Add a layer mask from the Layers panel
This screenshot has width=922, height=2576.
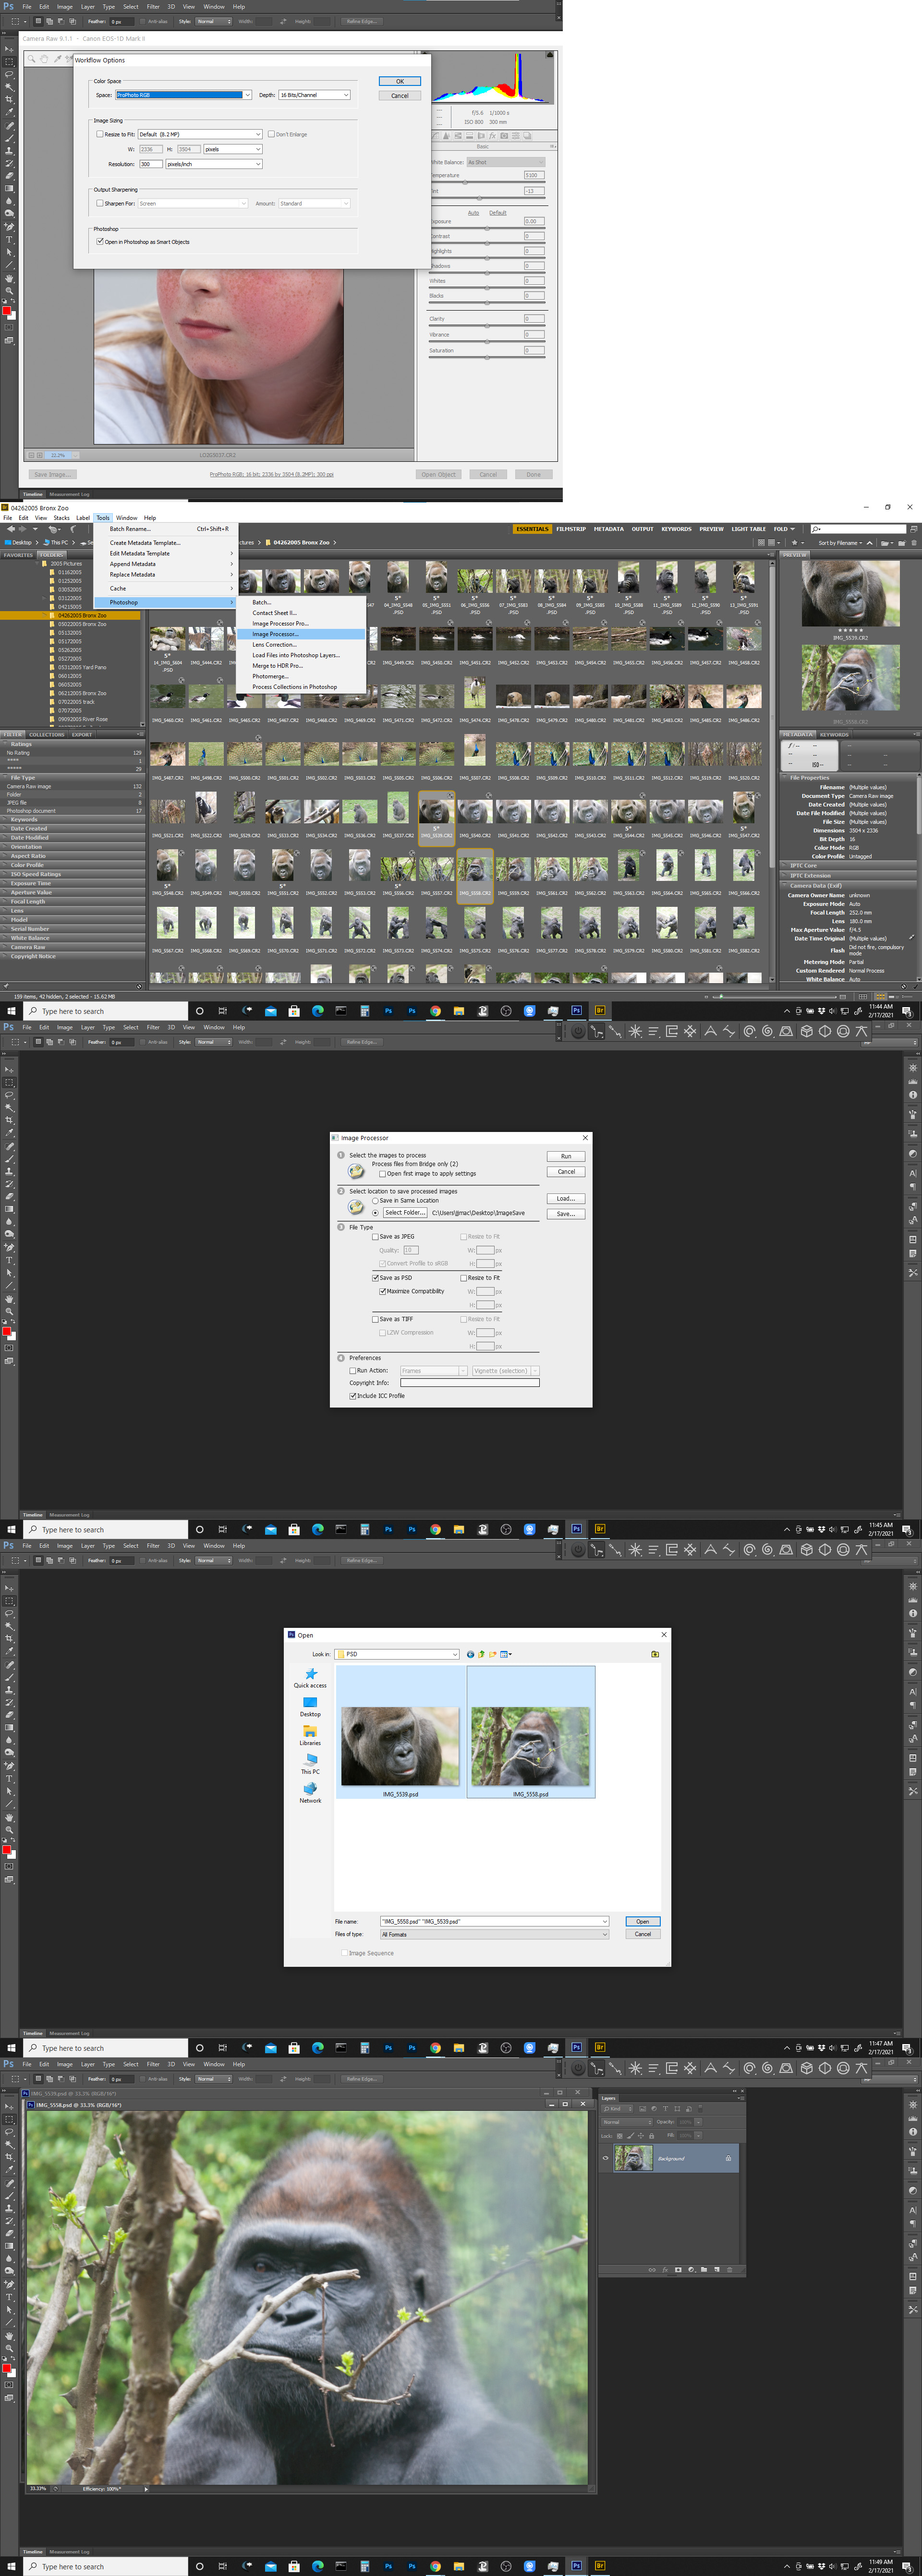pos(678,2270)
